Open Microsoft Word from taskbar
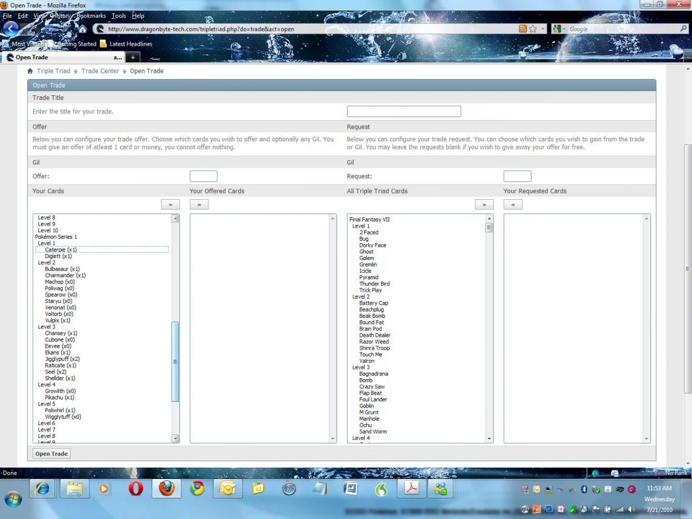Image resolution: width=692 pixels, height=519 pixels. (351, 489)
